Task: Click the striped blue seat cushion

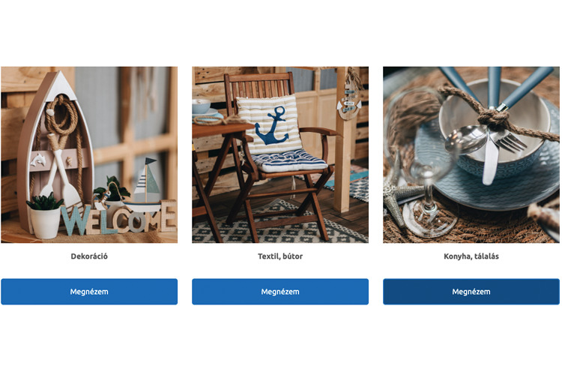Action: [289, 160]
